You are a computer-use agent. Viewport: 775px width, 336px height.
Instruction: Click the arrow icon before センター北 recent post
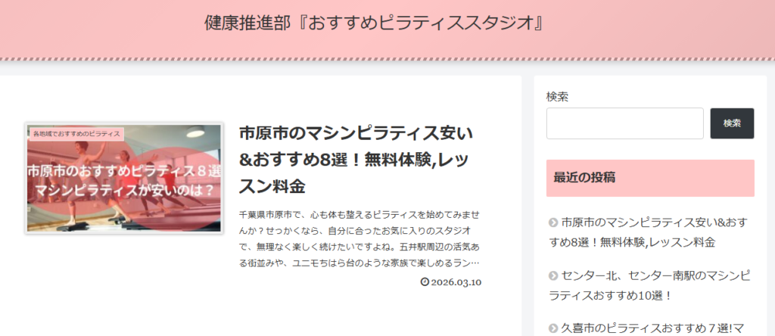click(x=553, y=275)
